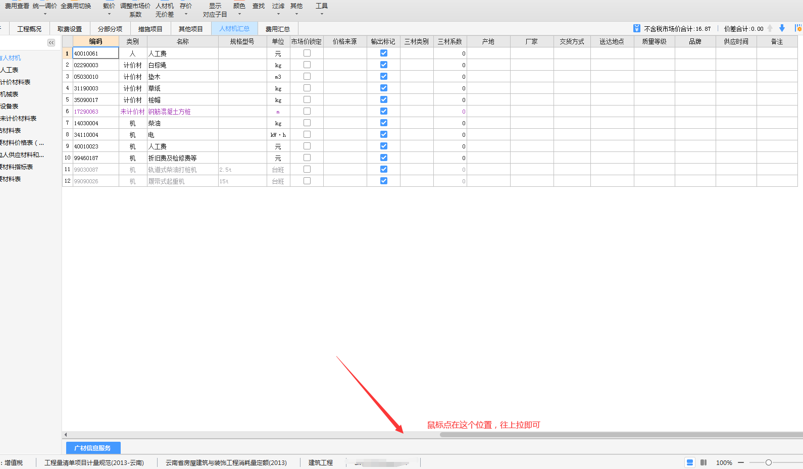Image resolution: width=803 pixels, height=469 pixels.
Task: Select cell 轨道式柴油打桩机
Action: [183, 169]
